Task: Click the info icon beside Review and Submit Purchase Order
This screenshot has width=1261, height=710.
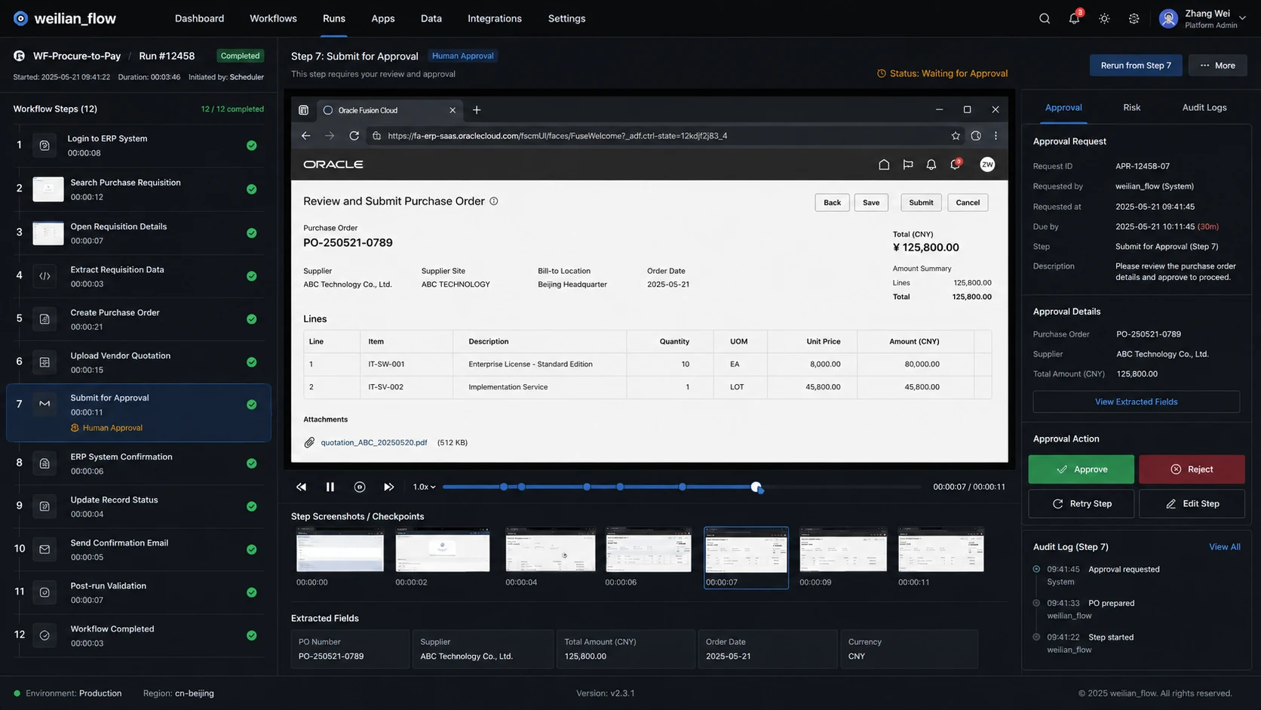Action: tap(494, 201)
